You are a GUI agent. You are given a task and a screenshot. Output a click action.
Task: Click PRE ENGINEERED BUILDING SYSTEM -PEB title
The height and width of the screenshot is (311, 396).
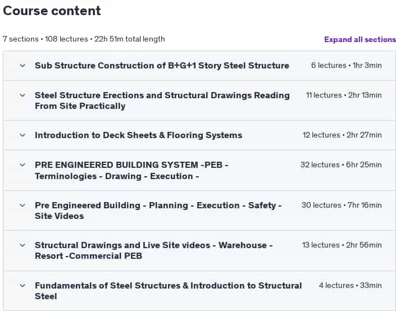pos(131,171)
